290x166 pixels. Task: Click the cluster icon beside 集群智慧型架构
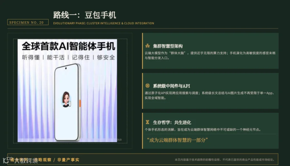[x=147, y=46]
